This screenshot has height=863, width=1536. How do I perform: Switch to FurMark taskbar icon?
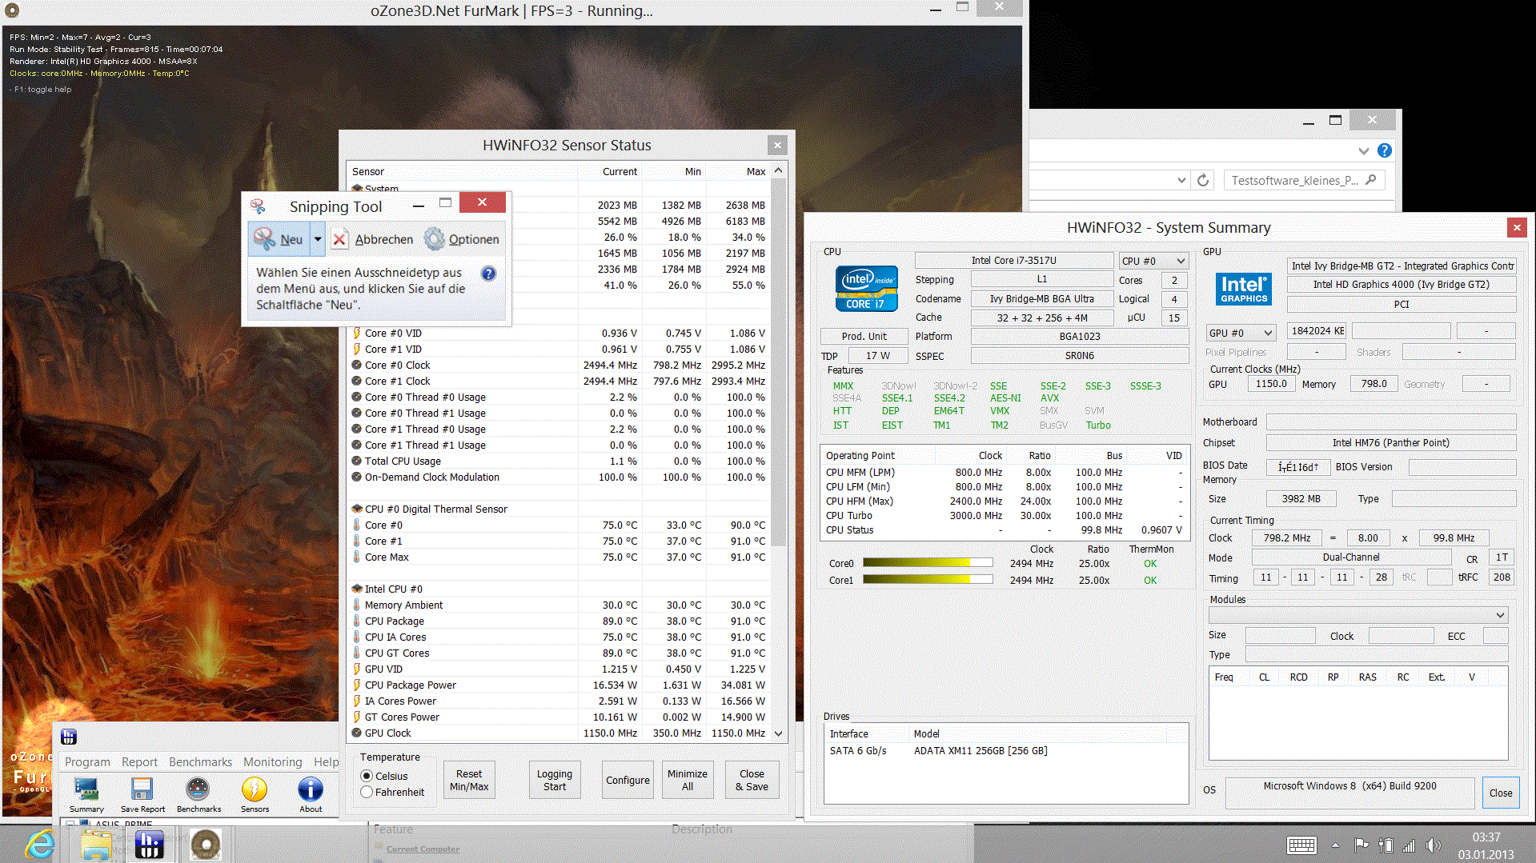coord(205,845)
